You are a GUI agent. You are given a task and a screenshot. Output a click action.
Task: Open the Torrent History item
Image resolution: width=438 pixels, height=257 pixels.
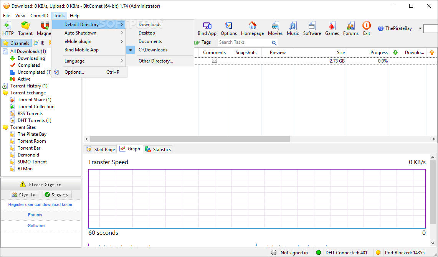[x=29, y=86]
